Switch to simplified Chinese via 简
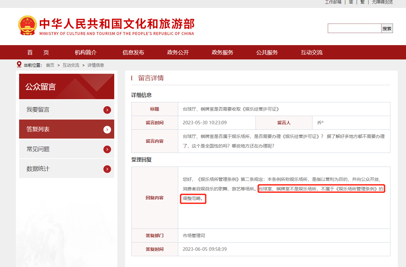 351,2
